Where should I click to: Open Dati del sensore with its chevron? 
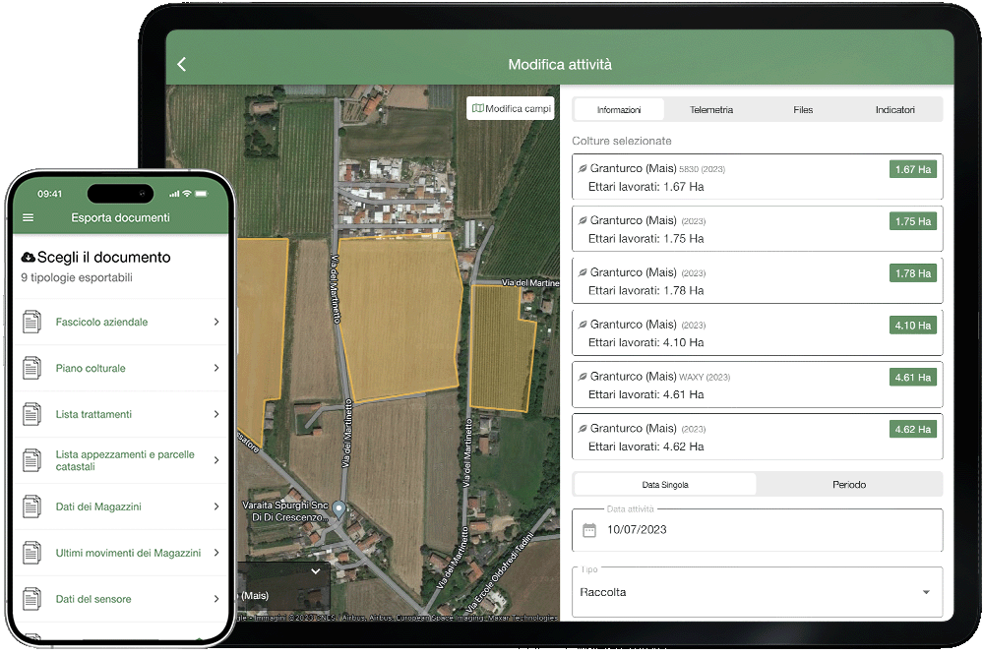coord(216,599)
